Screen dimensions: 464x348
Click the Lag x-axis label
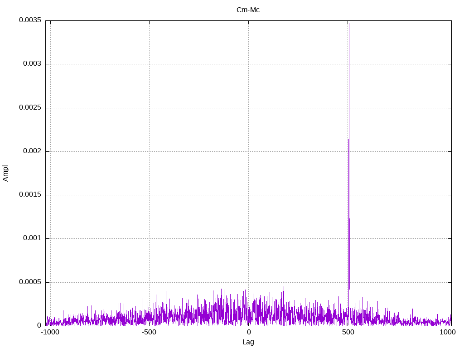point(248,342)
